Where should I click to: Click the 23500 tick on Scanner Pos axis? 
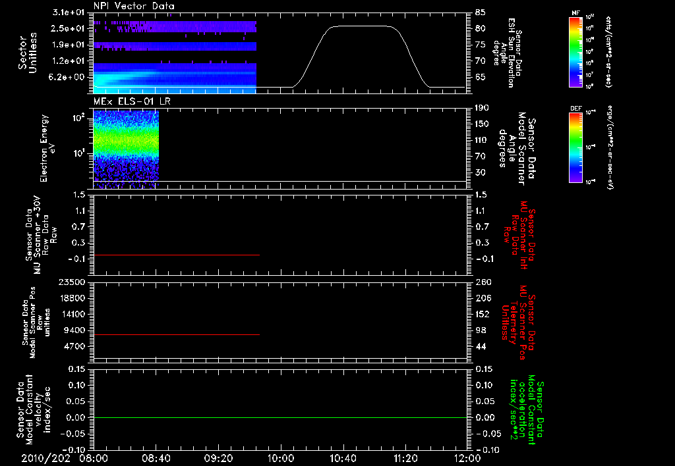coord(71,282)
